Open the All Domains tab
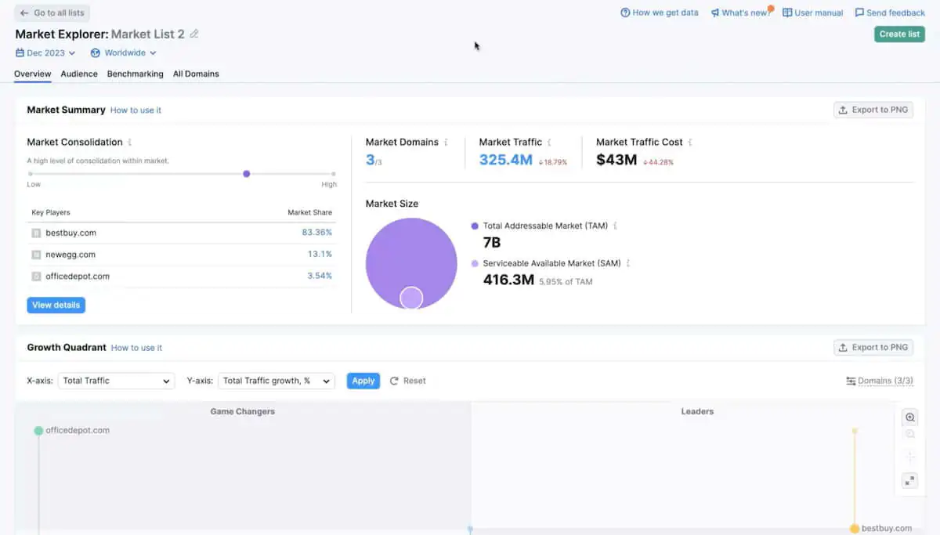Screen dimensions: 940x535 (196, 74)
